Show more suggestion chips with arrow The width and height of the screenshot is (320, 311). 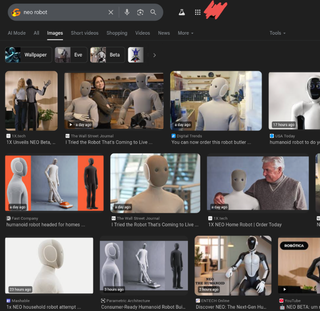(x=154, y=55)
